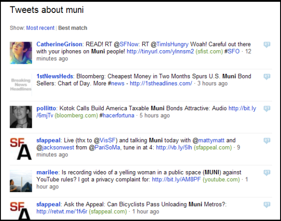281x221 pixels.
Task: Sort tweets by Most recent
Action: click(x=40, y=28)
